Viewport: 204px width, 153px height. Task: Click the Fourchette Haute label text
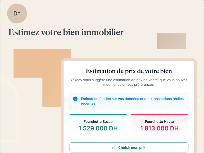[159, 122]
